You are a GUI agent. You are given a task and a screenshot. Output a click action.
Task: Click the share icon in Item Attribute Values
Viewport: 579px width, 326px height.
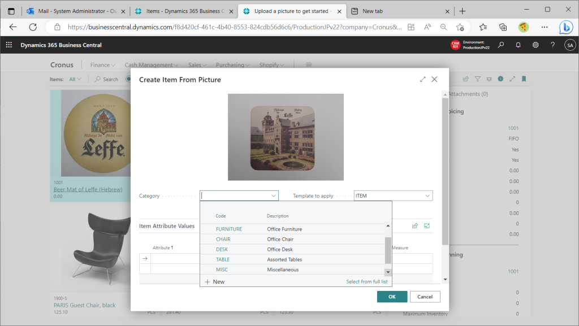tap(415, 225)
